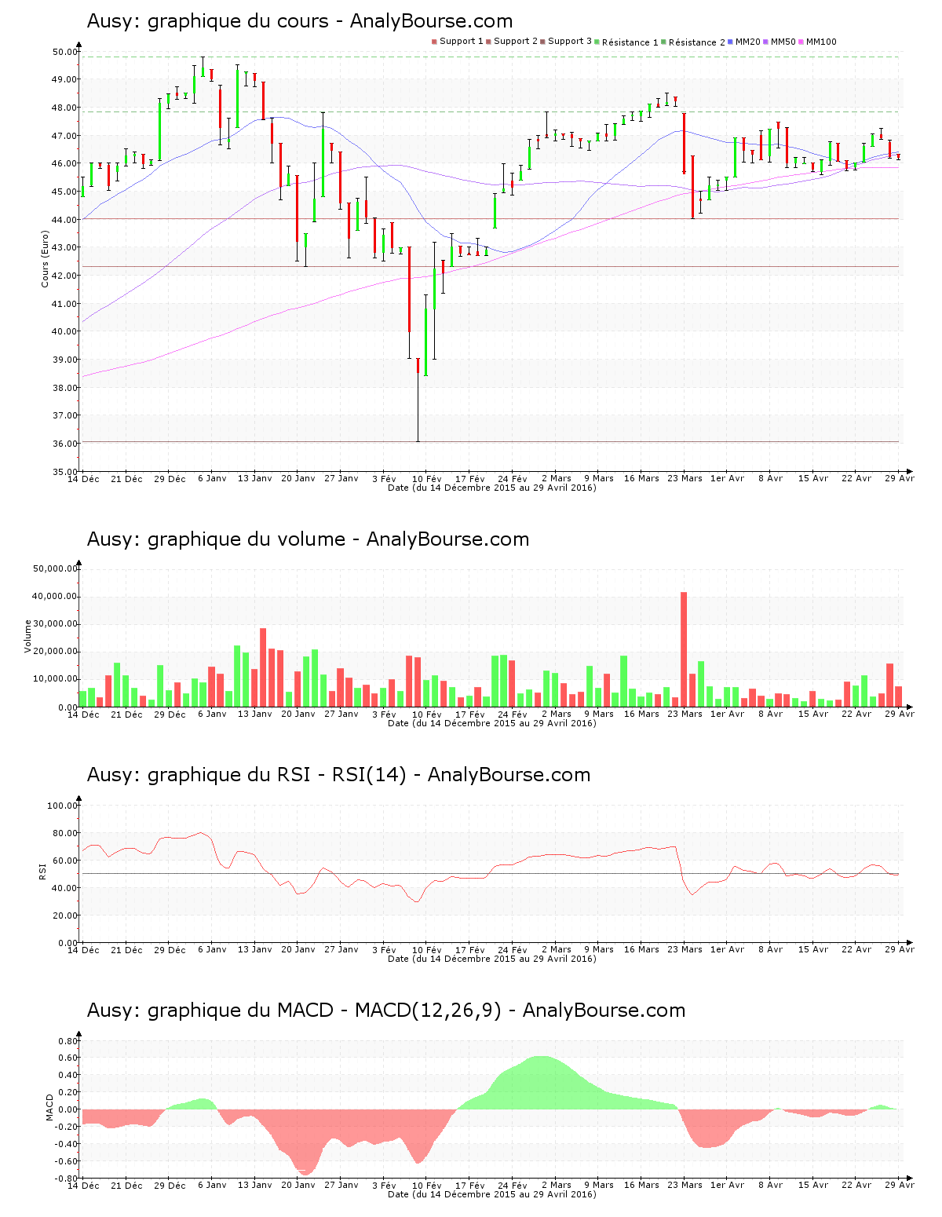The image size is (942, 1217).
Task: Click the 44.00 value on price axis
Action: pyautogui.click(x=64, y=220)
